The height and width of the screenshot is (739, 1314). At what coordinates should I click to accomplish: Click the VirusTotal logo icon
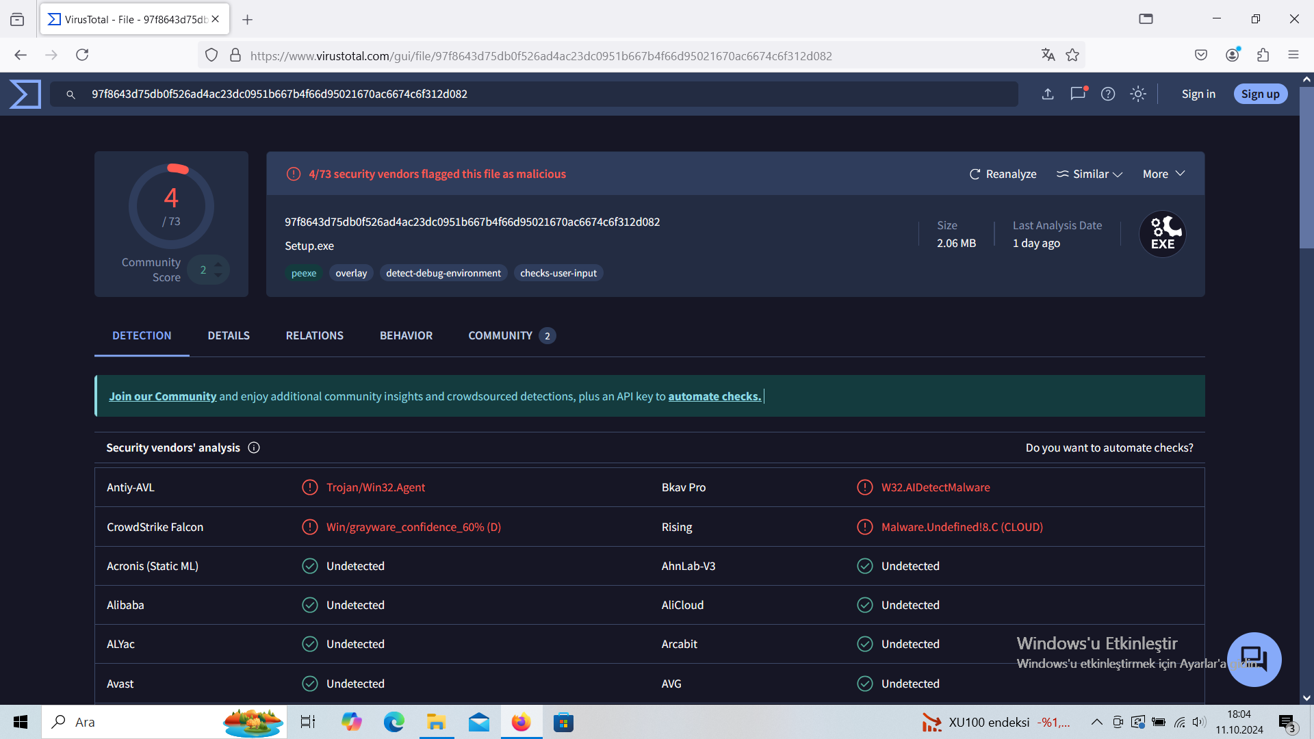pos(25,94)
